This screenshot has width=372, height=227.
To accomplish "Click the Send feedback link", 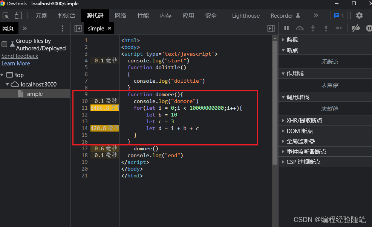I will tap(20, 56).
